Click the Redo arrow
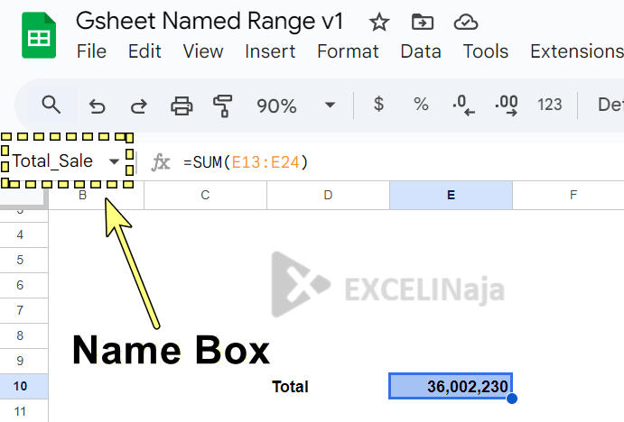 [138, 106]
